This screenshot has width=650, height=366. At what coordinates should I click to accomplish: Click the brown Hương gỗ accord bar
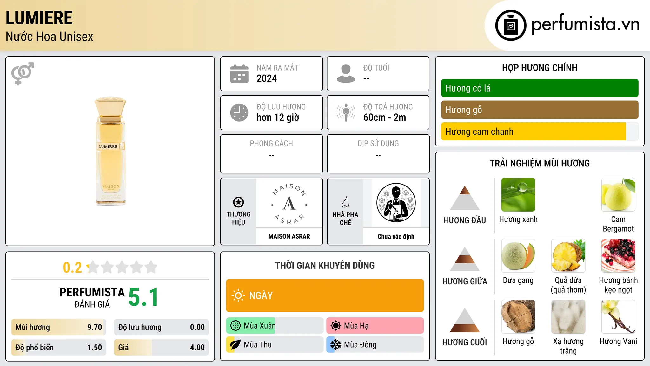click(540, 110)
